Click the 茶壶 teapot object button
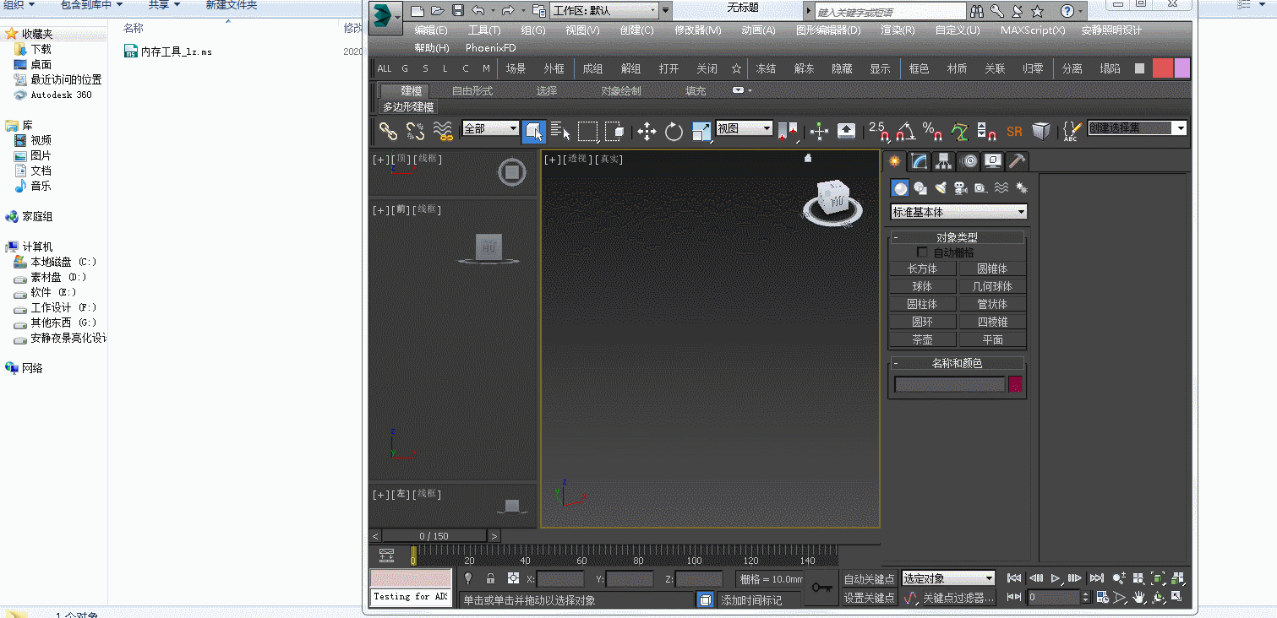The image size is (1277, 618). pyautogui.click(x=922, y=339)
